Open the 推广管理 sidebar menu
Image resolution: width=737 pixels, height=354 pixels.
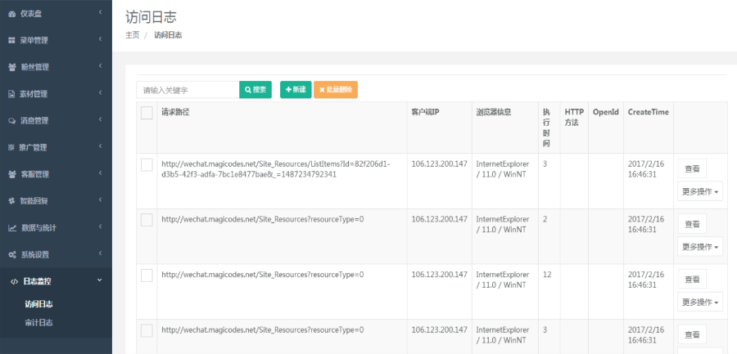pyautogui.click(x=56, y=147)
